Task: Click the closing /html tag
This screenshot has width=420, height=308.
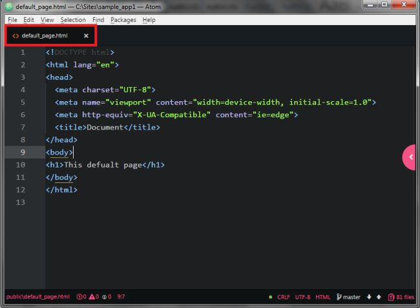Action: pos(61,190)
